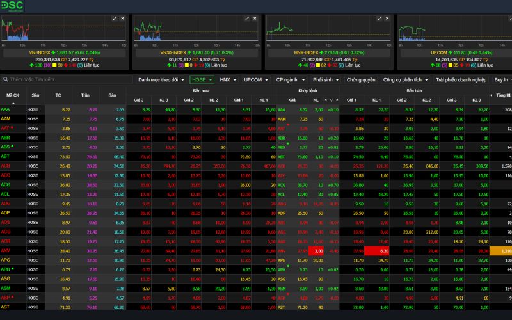Select the ASG stock symbol

5,279
